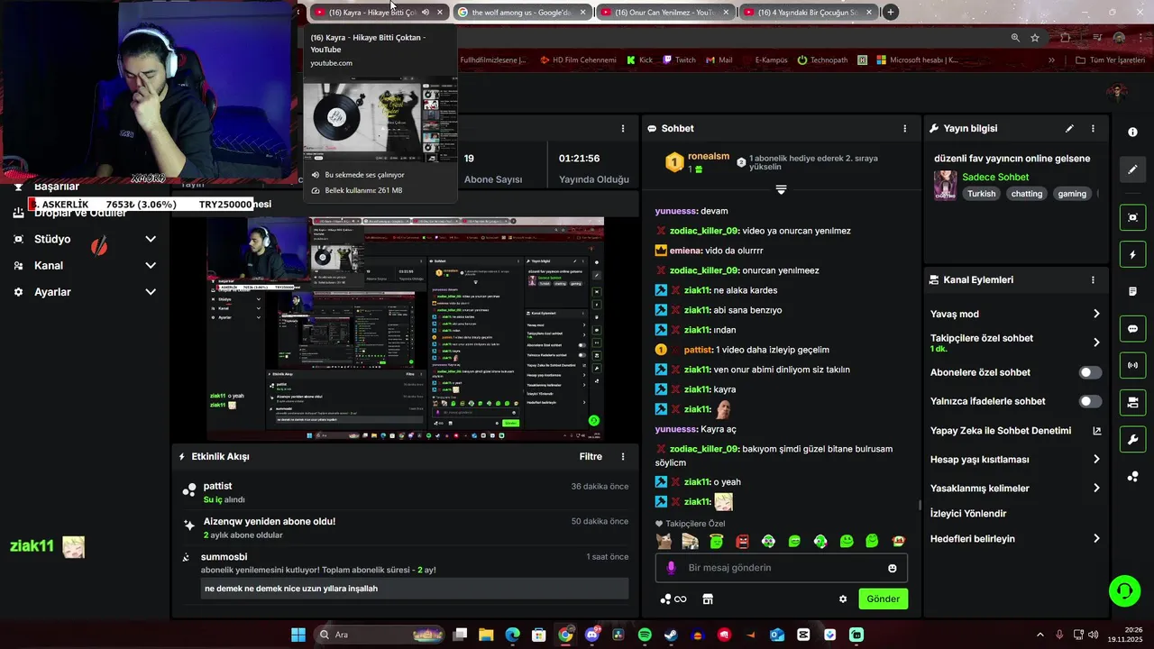The image size is (1154, 649).
Task: Open the Sohbet panel three-dot menu
Action: [x=905, y=129]
